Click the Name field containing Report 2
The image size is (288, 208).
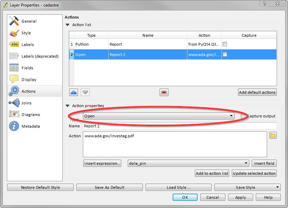coord(179,126)
